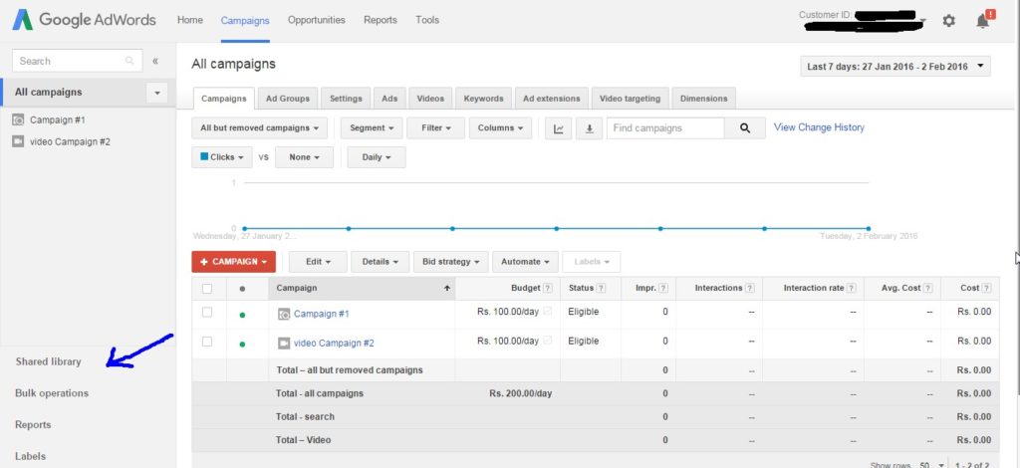Open the settings gear menu
Screen dimensions: 1020x468
(948, 21)
